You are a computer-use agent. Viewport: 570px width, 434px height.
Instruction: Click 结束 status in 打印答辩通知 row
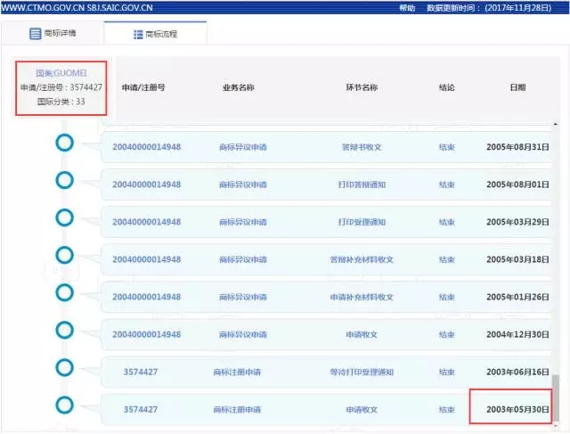point(447,184)
